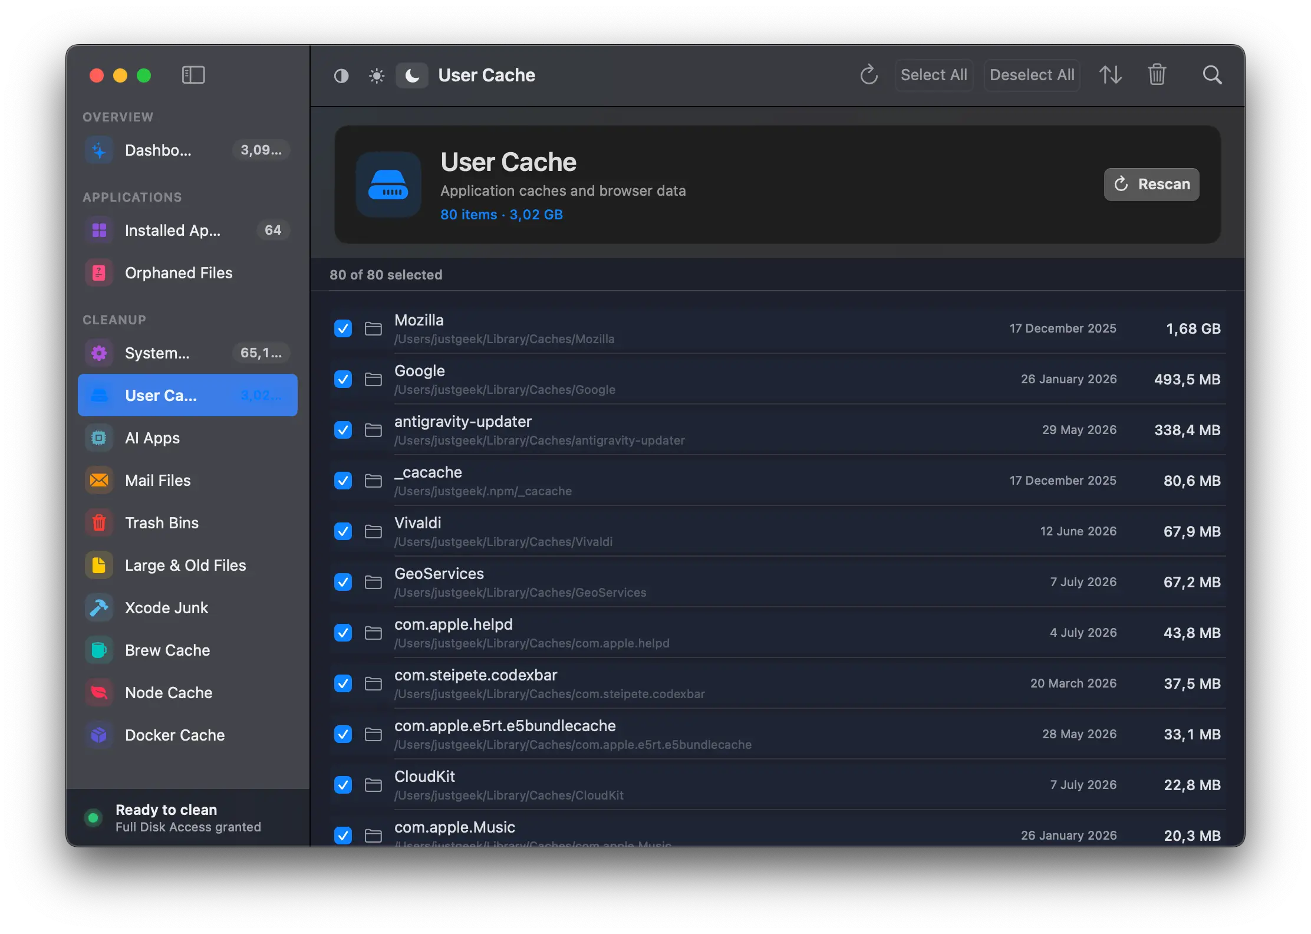Click the 1,68 GB size value

pos(1193,328)
